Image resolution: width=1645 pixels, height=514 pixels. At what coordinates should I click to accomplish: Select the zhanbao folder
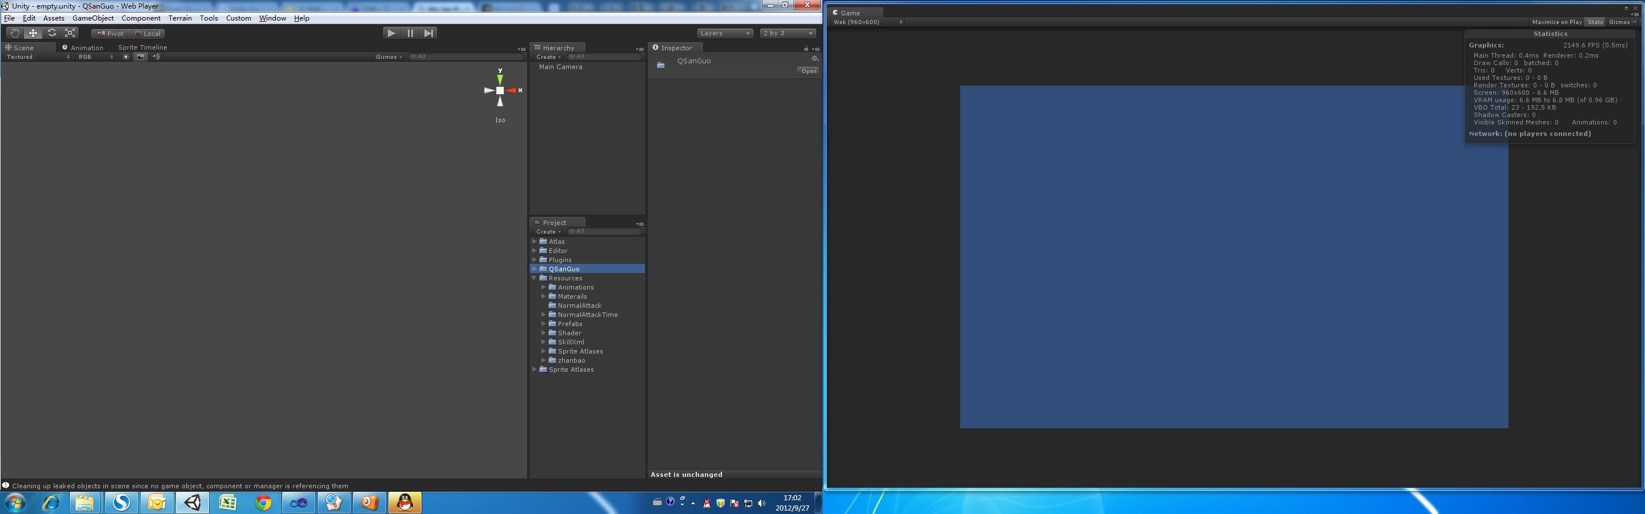pyautogui.click(x=571, y=361)
